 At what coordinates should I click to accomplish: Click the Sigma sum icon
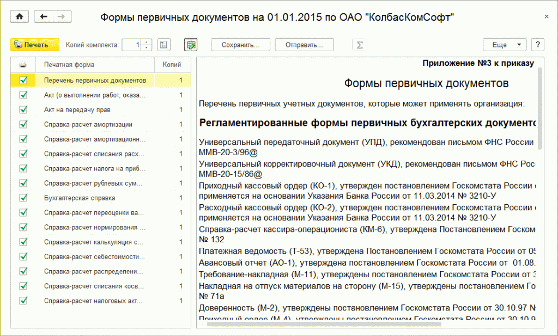tap(359, 45)
